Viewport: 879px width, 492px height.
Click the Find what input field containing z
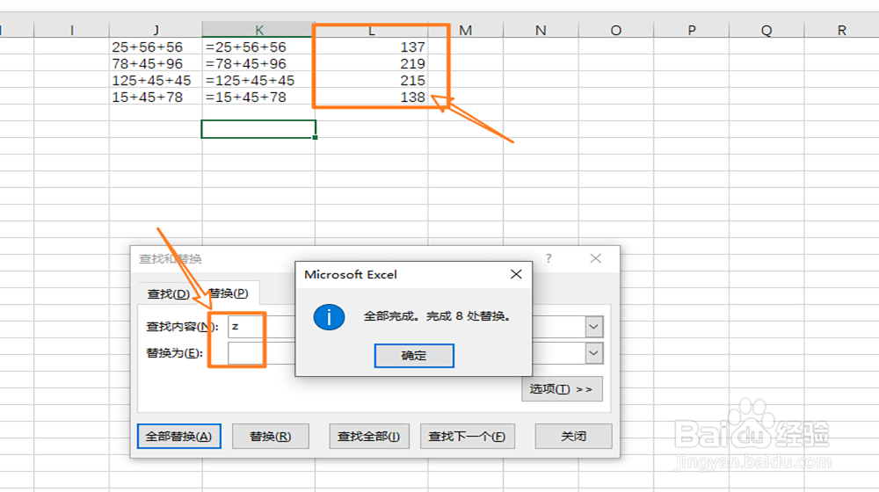tap(261, 327)
